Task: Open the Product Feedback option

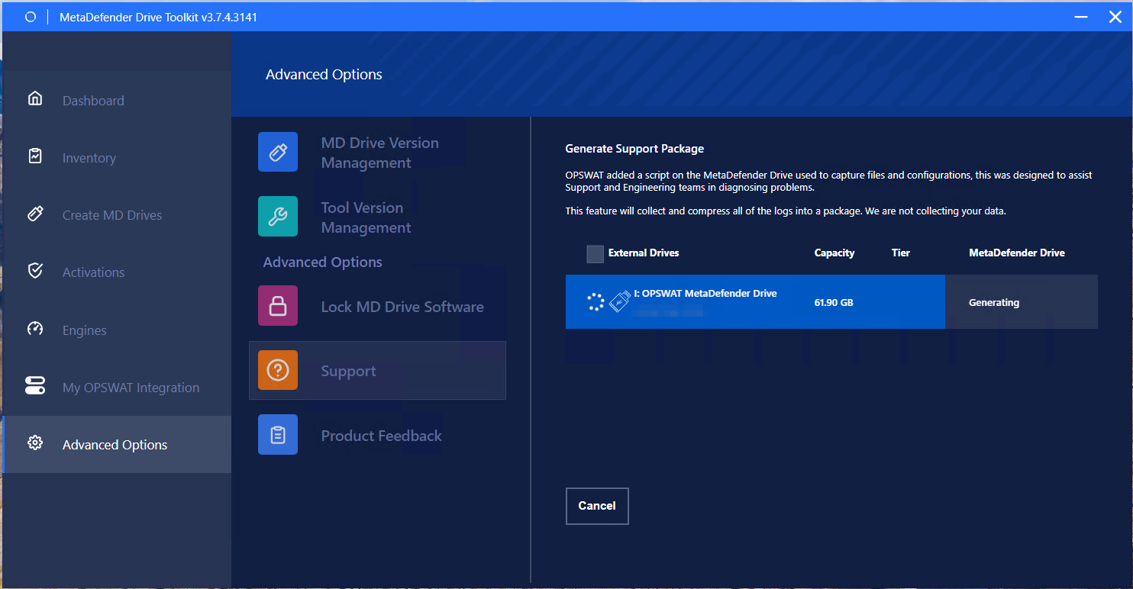Action: click(x=377, y=435)
